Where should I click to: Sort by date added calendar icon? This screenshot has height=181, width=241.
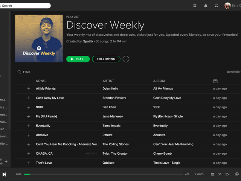[215, 81]
